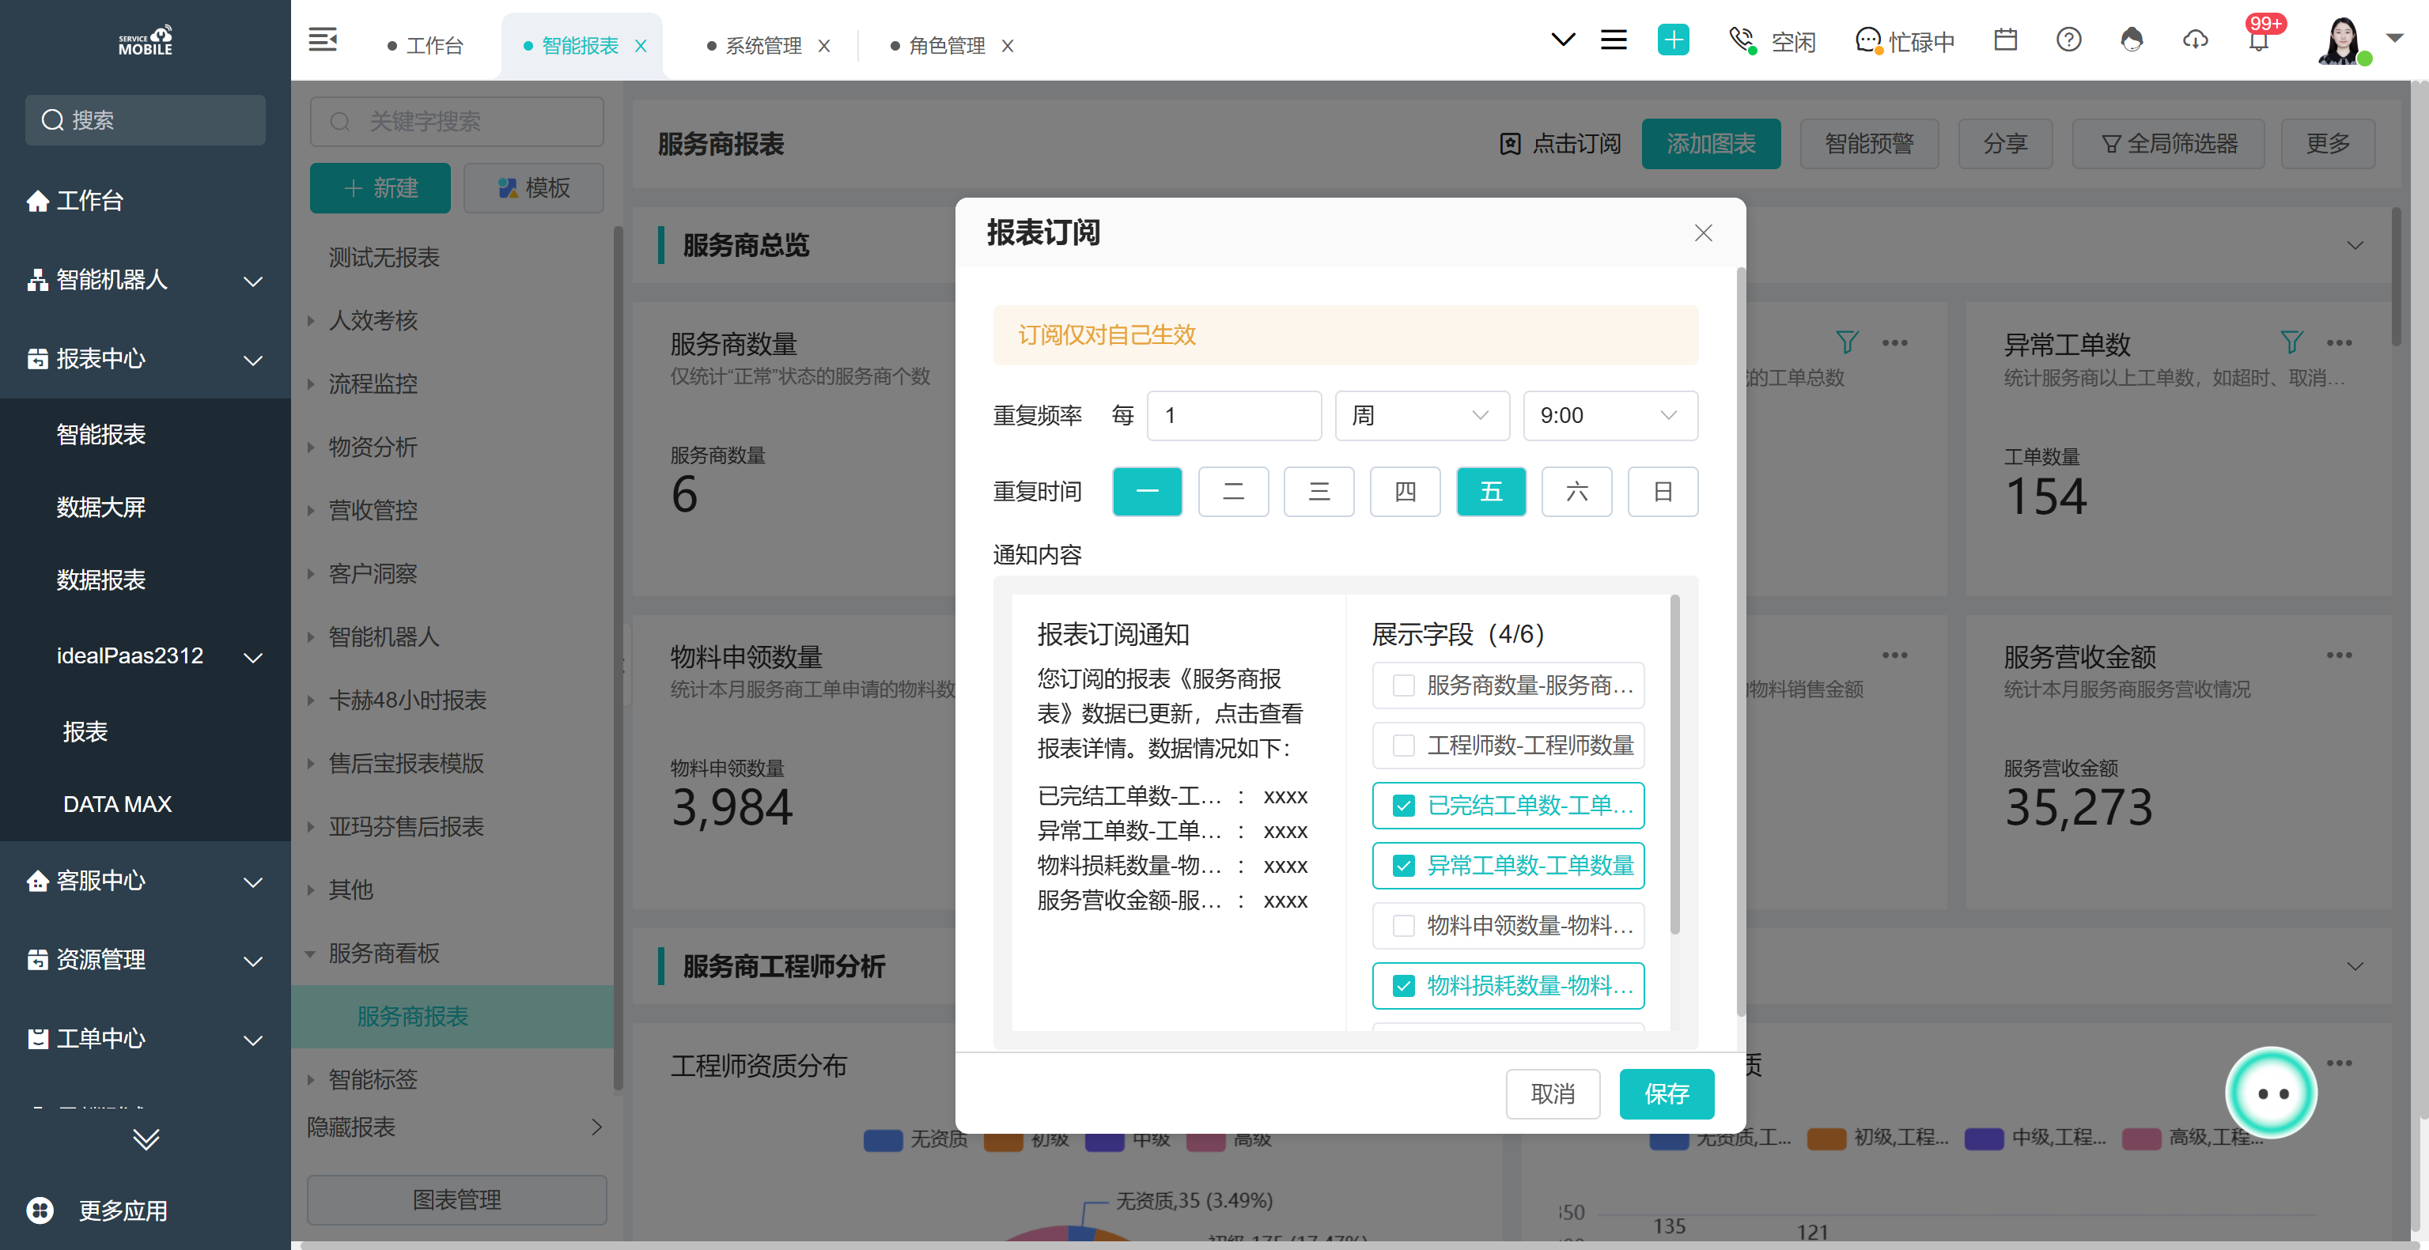Close the 报表订阅 dialog
The height and width of the screenshot is (1250, 2429).
[x=1703, y=232]
